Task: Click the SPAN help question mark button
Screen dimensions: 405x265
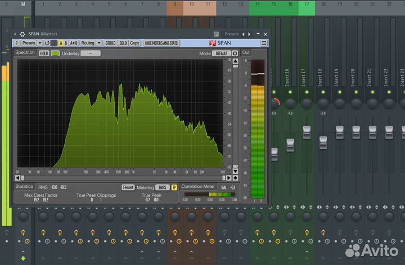Action: (x=17, y=43)
